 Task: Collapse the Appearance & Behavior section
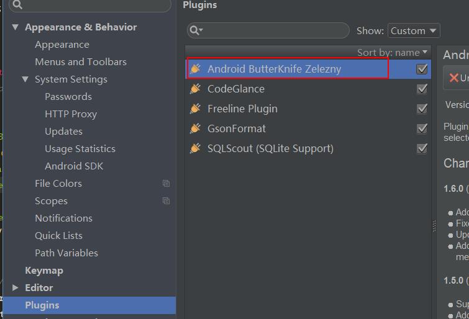coord(16,27)
